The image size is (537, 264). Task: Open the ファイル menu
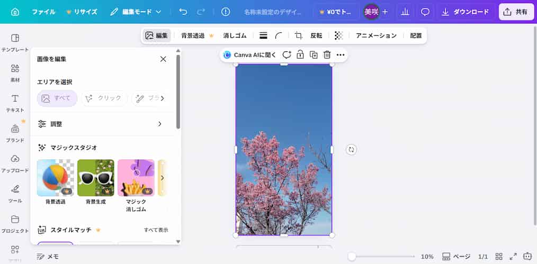(x=43, y=12)
